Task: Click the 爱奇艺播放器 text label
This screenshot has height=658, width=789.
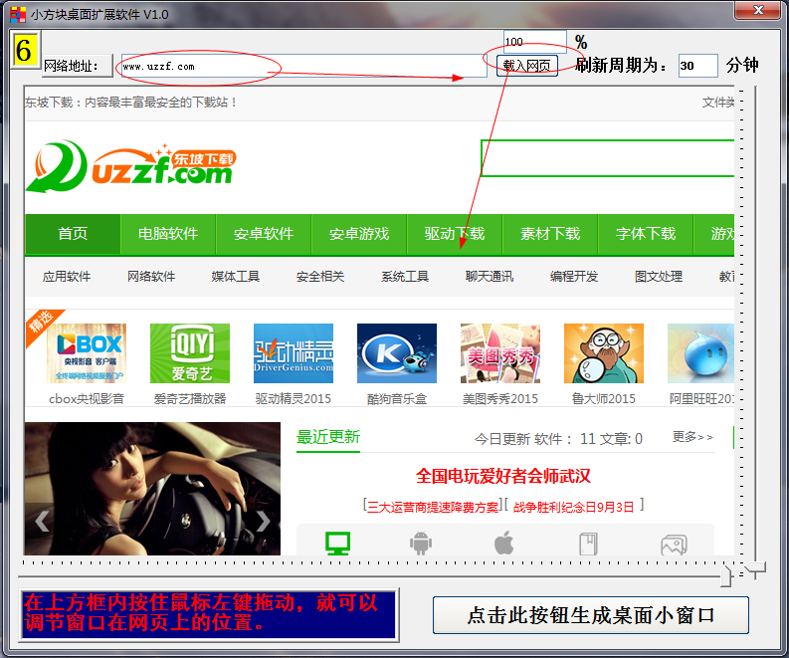Action: pos(190,399)
